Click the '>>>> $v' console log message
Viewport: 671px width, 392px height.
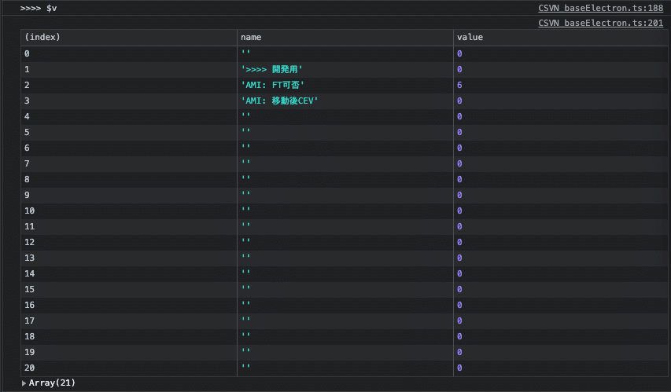click(x=39, y=8)
